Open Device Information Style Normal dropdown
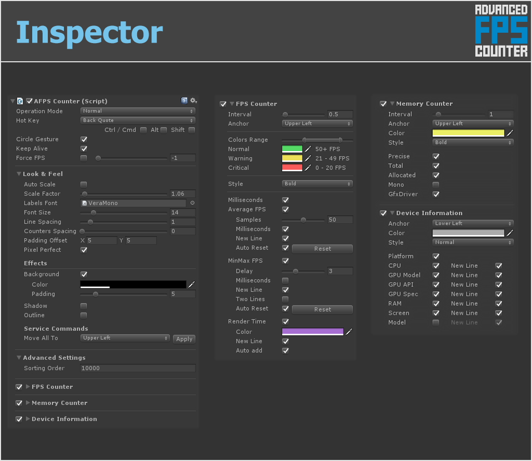This screenshot has width=532, height=461. click(x=473, y=242)
